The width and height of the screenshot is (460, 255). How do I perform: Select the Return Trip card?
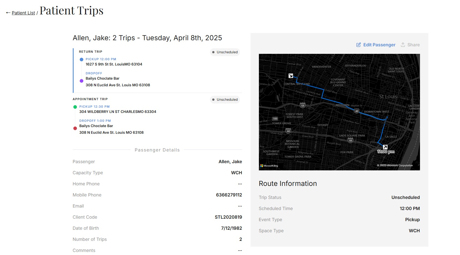tap(157, 70)
